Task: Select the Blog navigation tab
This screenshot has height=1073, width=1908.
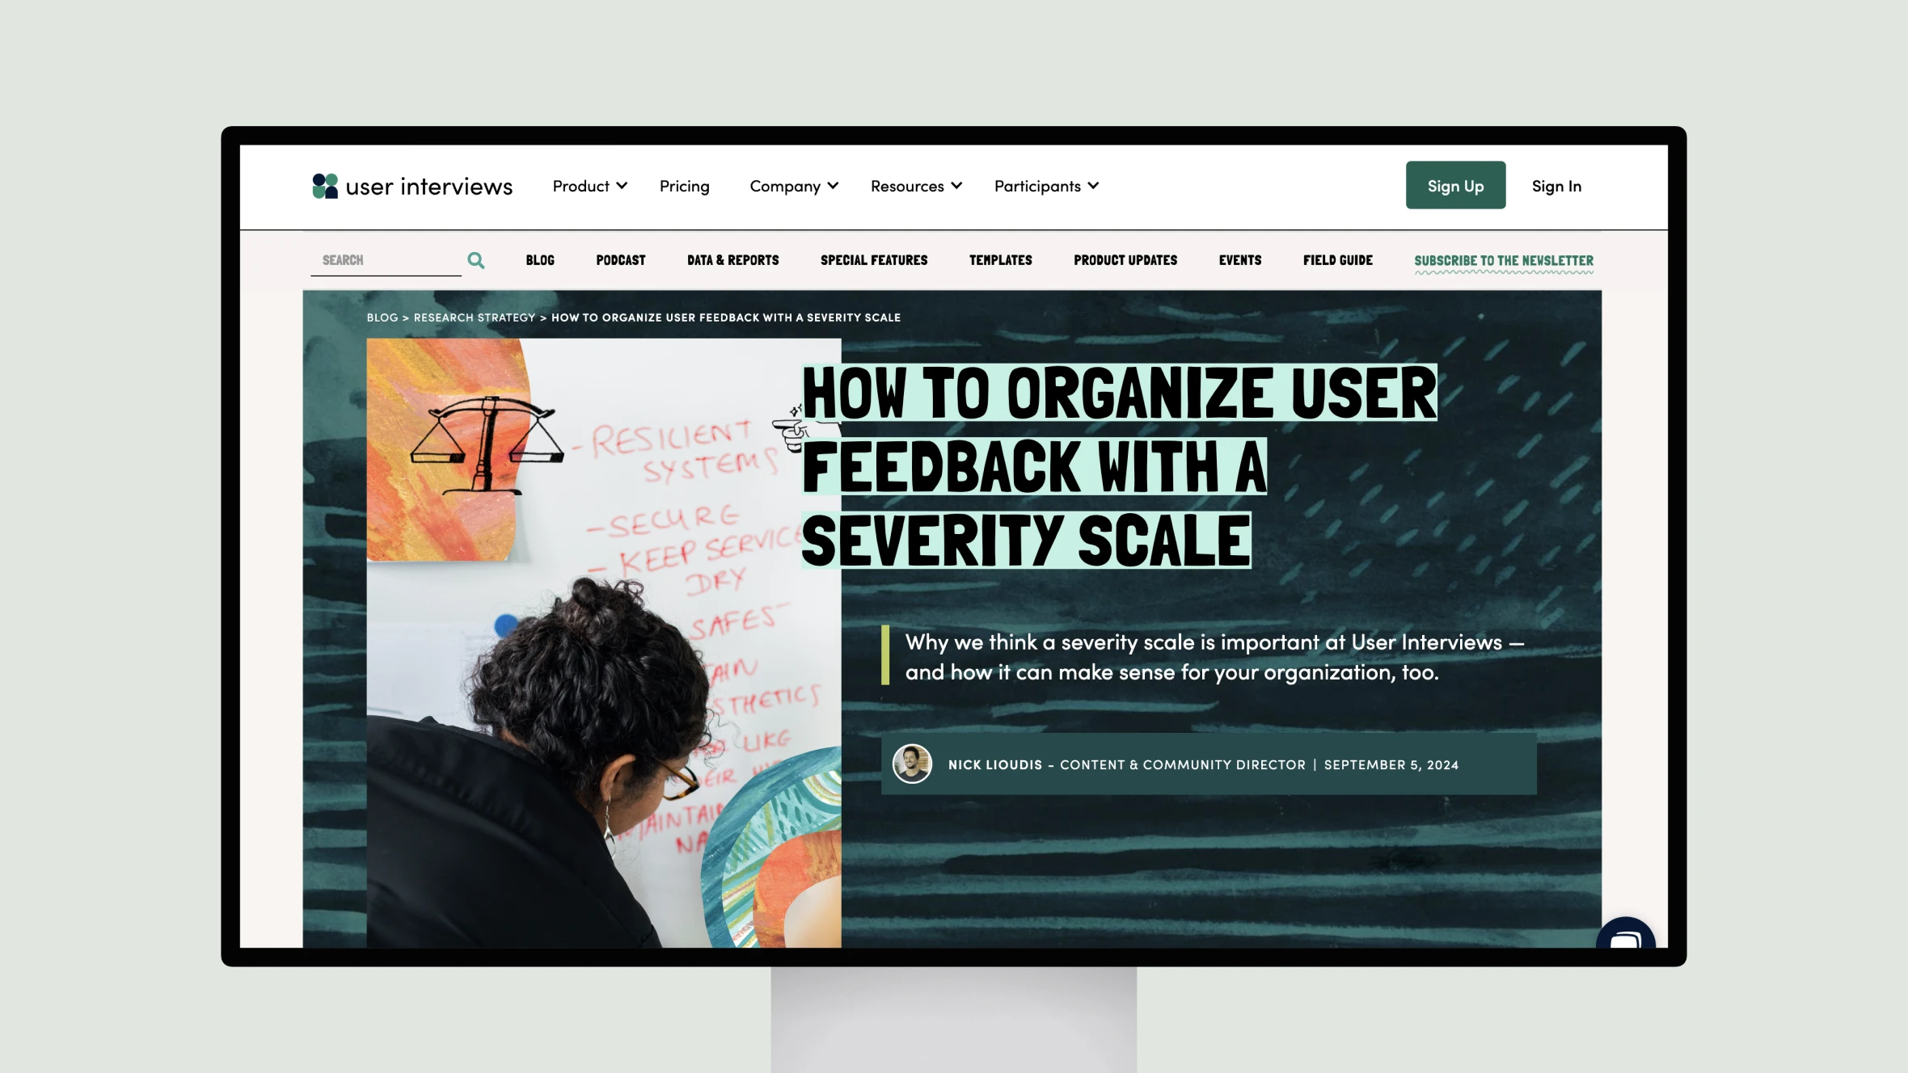Action: (x=540, y=259)
